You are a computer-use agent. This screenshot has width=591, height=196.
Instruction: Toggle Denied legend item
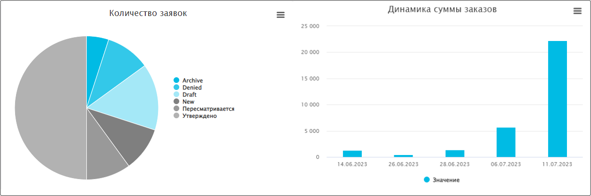(x=192, y=88)
